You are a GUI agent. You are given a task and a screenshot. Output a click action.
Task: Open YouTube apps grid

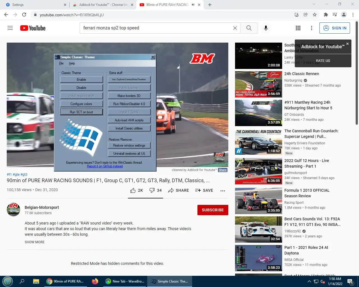(x=298, y=28)
